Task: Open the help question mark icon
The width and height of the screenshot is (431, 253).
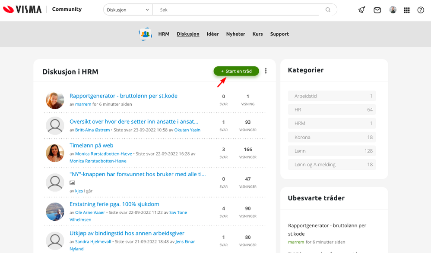Action: (x=421, y=10)
